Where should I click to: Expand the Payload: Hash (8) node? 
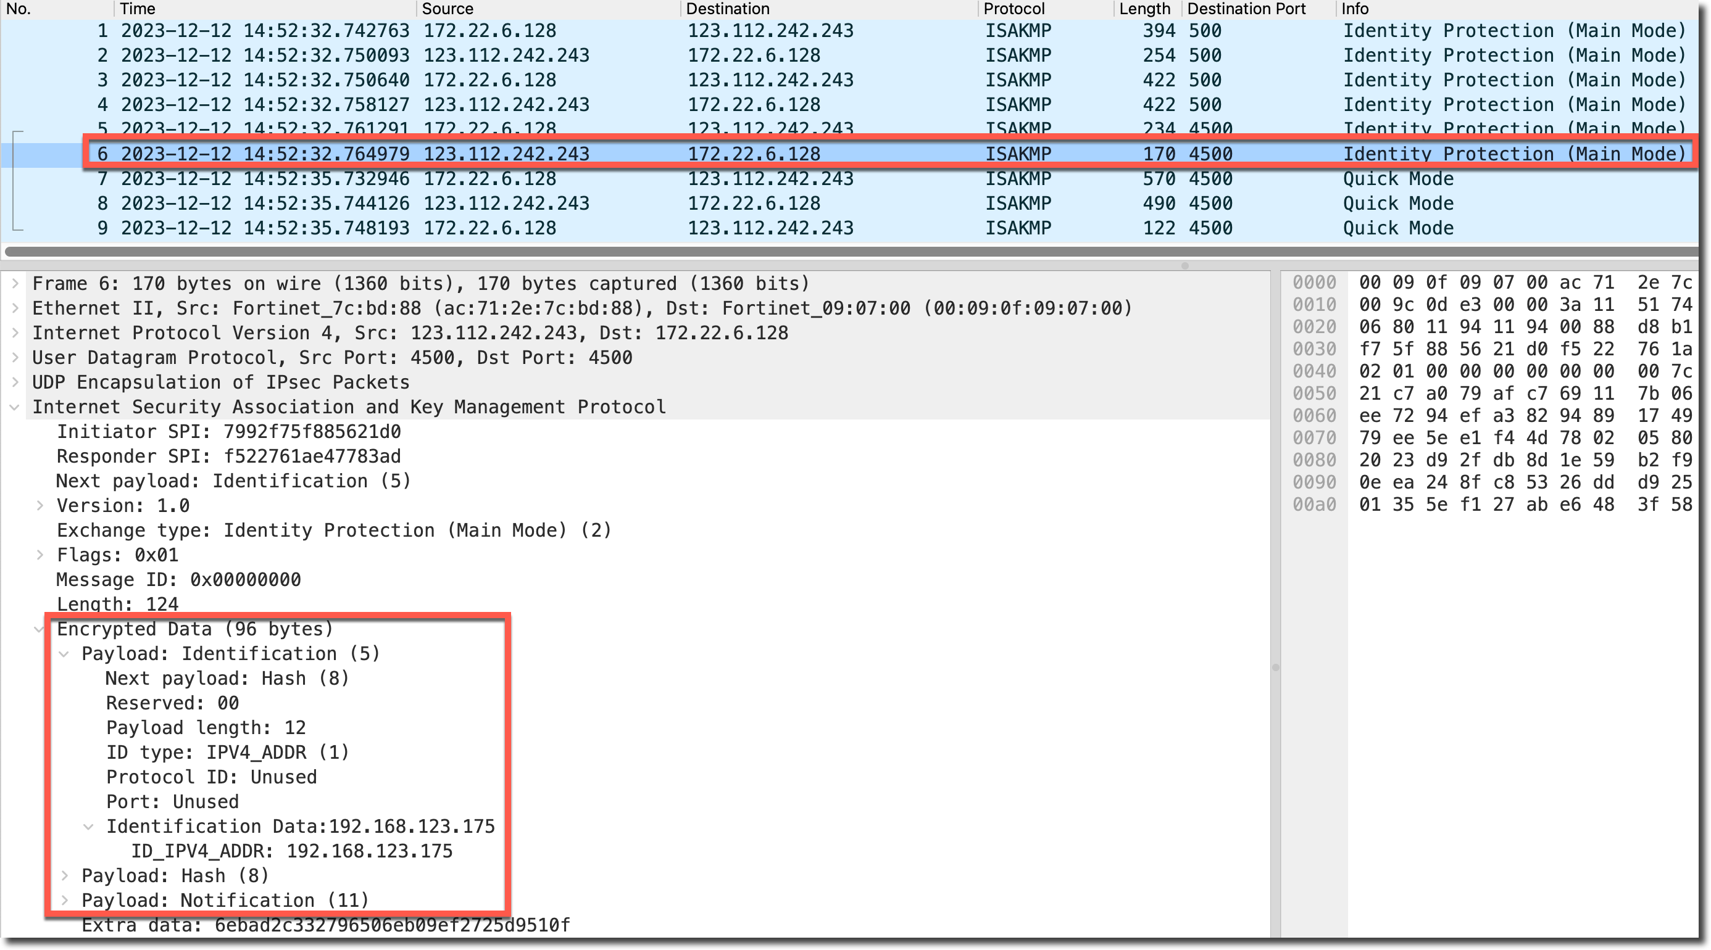[64, 875]
